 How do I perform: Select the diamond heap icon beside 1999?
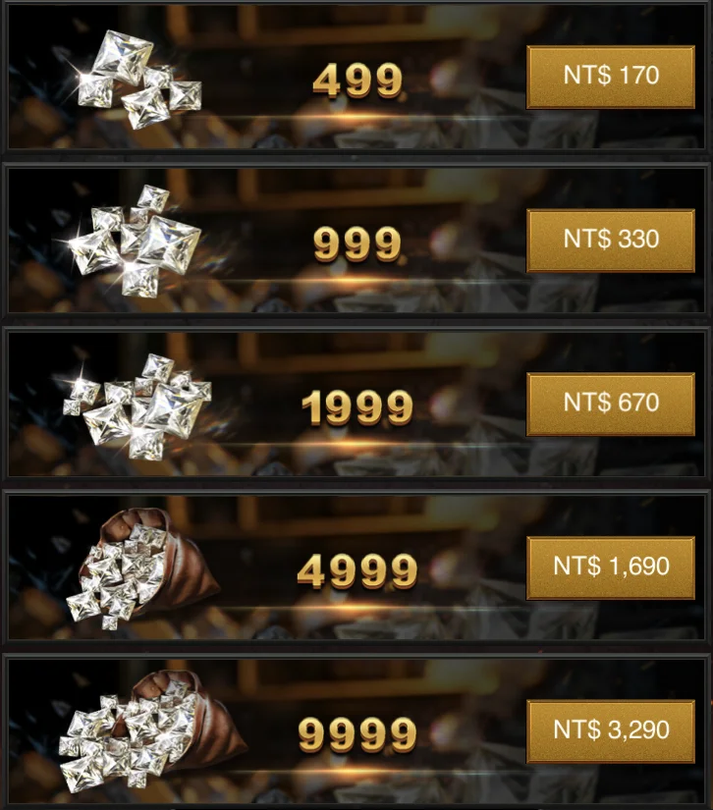pyautogui.click(x=137, y=406)
